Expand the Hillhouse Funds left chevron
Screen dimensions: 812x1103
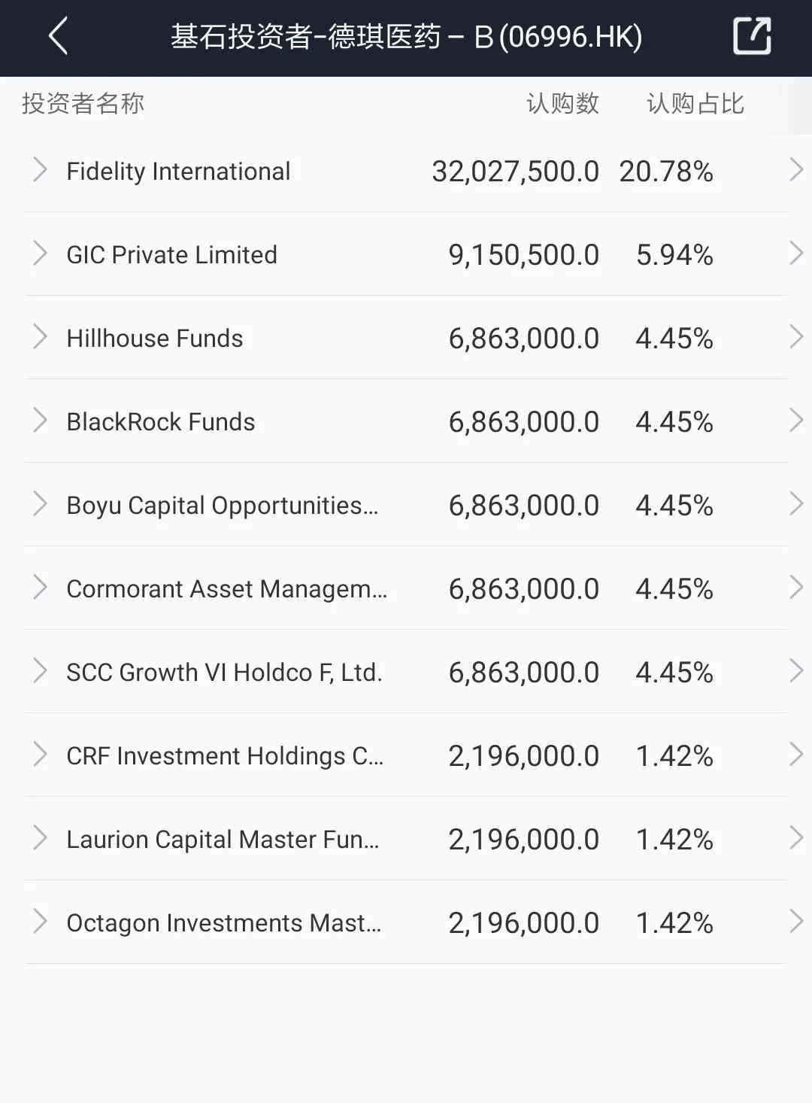(40, 338)
